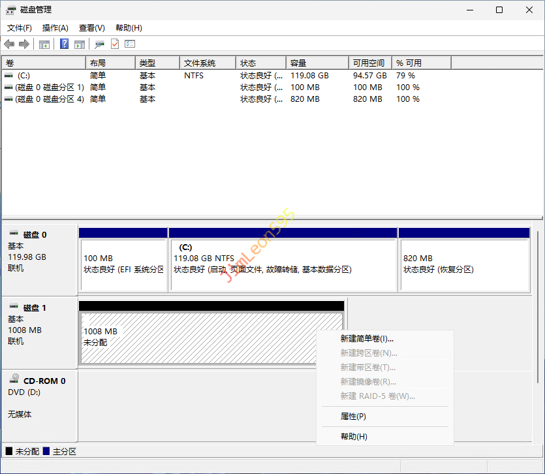Toggle the console tree pane icon
The height and width of the screenshot is (474, 545).
click(44, 44)
